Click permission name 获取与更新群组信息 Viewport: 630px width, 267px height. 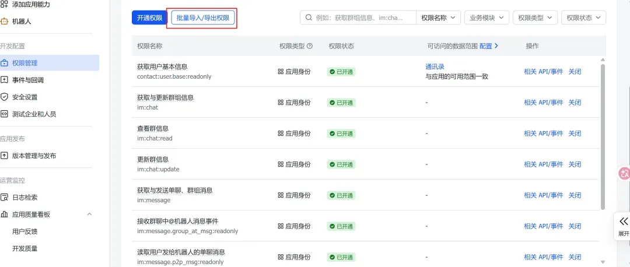point(166,97)
